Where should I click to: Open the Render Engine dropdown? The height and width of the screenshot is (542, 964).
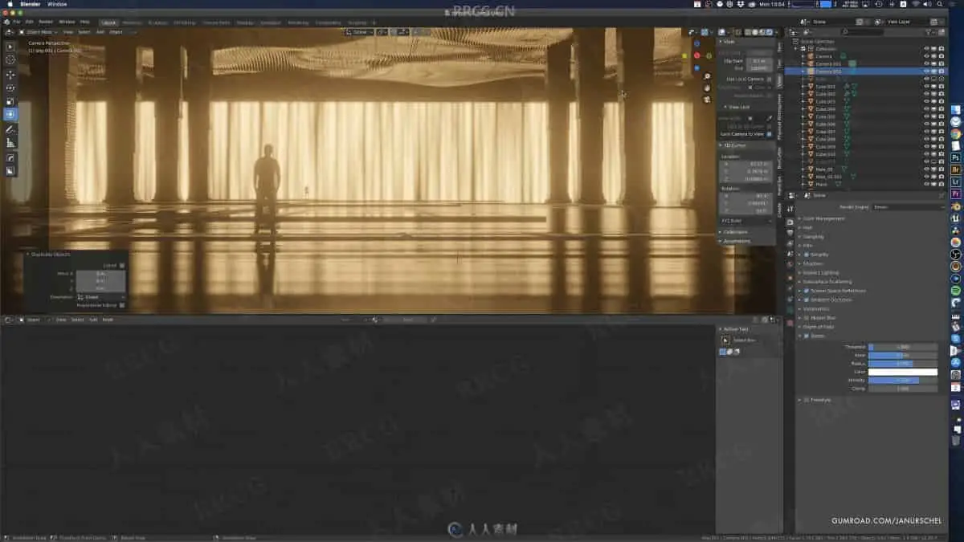coord(910,207)
